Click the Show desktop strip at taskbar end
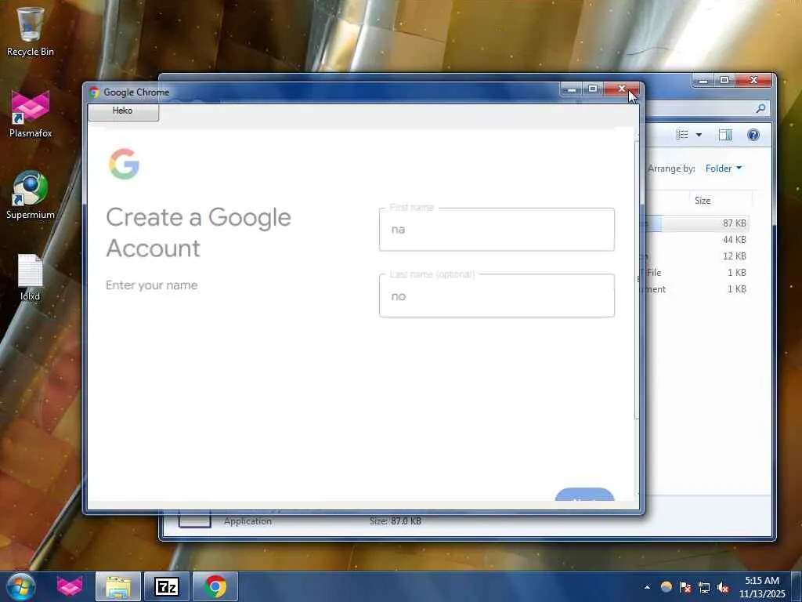Screen dimensions: 802x602 coord(797,587)
